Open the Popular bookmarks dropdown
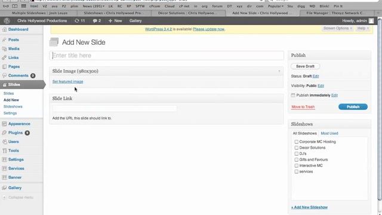 click(276, 6)
